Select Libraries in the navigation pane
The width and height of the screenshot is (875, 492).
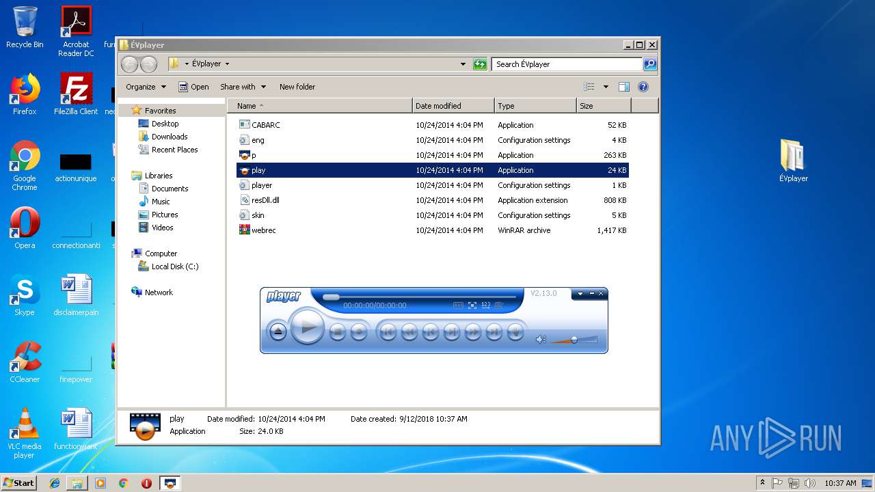point(158,176)
